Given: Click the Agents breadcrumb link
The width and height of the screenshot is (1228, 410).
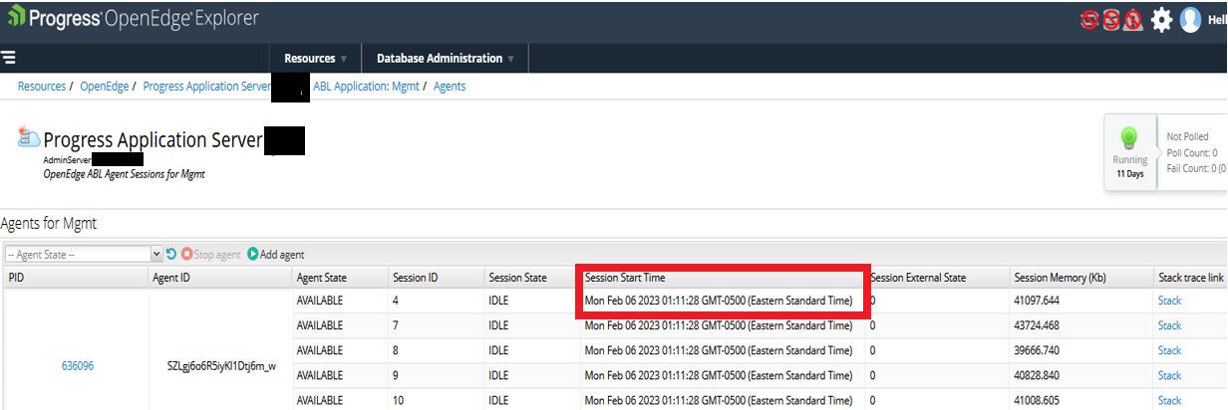Looking at the screenshot, I should coord(450,87).
